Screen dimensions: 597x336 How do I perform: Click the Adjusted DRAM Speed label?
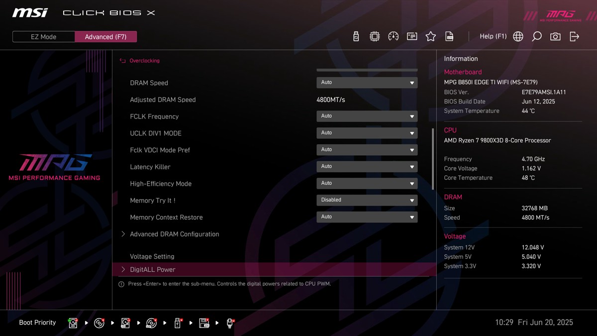pos(163,100)
